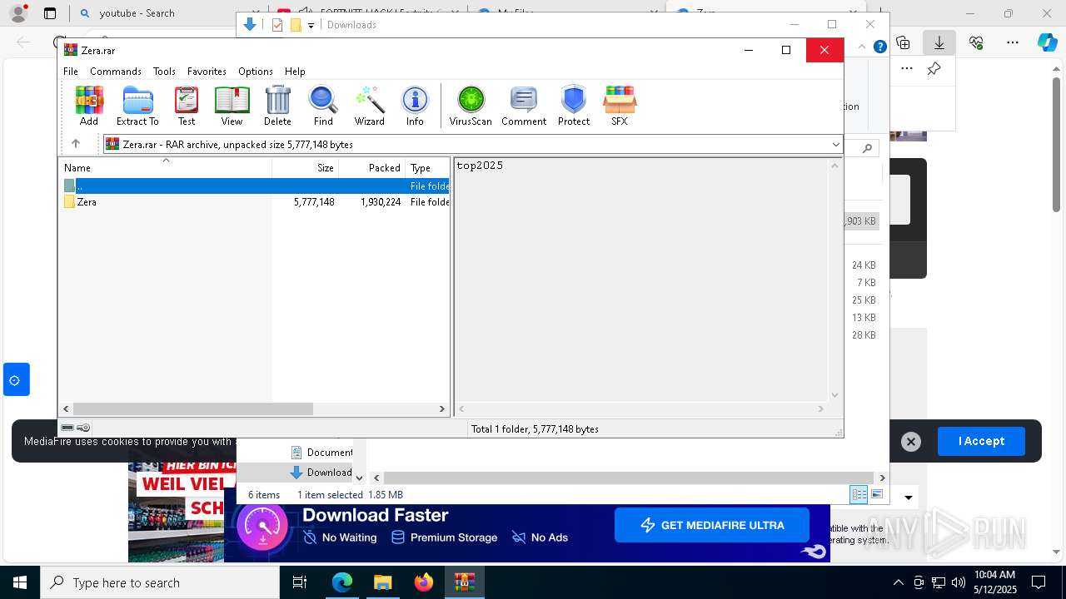Create SFX archive icon

[620, 106]
